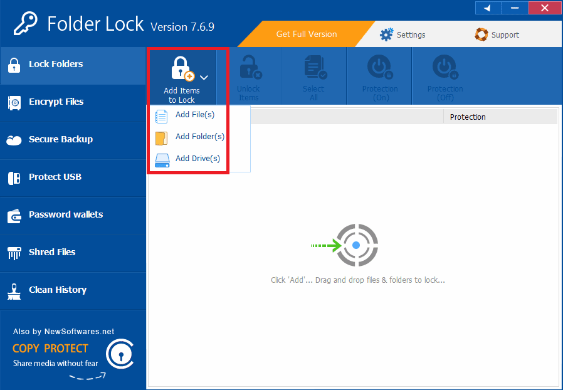Viewport: 563px width, 390px height.
Task: Click the Folder Lock key logo
Action: point(25,23)
